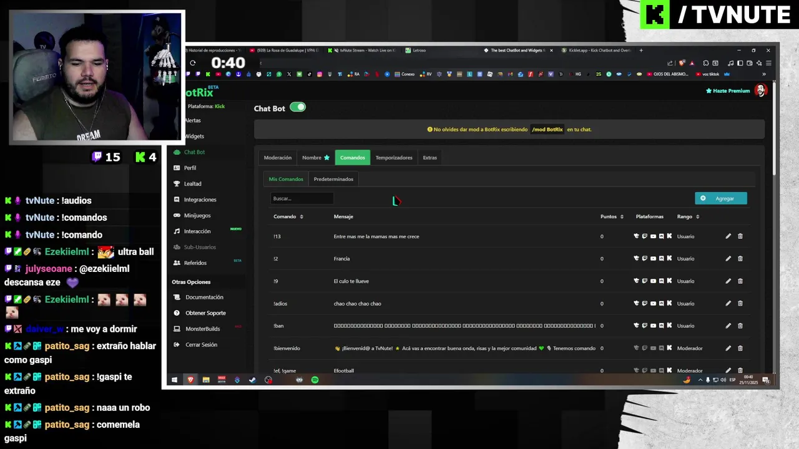Open Documentación in Otras Opciones
The width and height of the screenshot is (799, 449).
[x=204, y=297]
